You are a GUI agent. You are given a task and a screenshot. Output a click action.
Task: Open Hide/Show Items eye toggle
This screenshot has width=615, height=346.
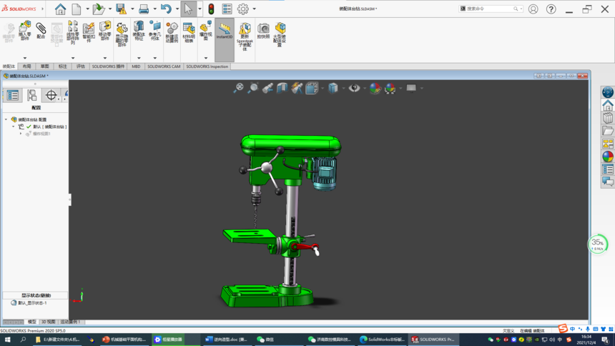click(x=354, y=88)
